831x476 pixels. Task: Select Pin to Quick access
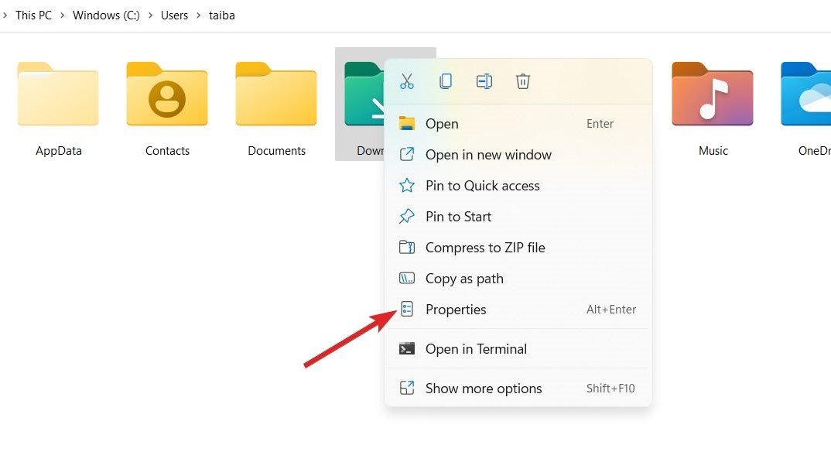(x=518, y=186)
